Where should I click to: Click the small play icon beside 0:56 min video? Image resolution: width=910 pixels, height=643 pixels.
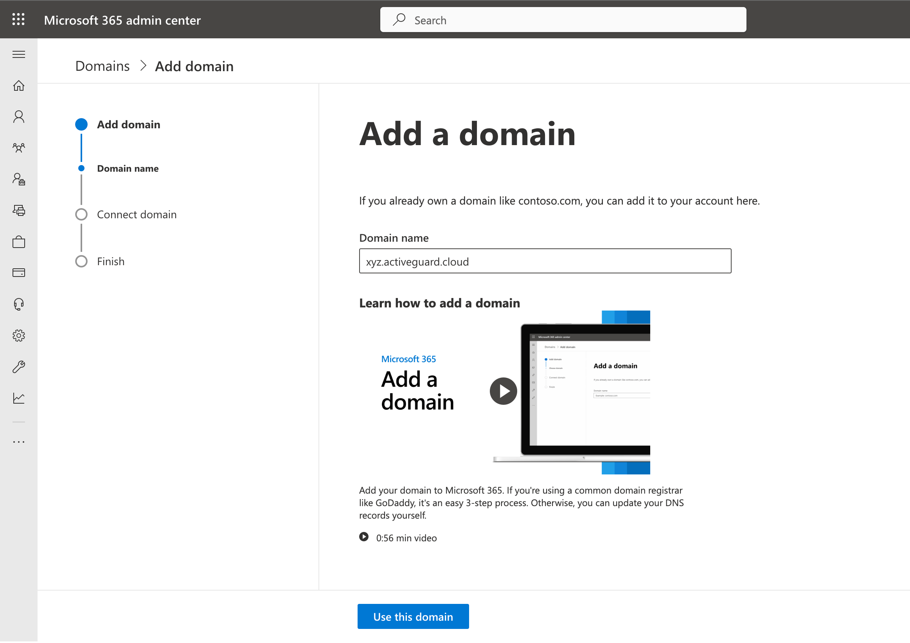point(364,537)
